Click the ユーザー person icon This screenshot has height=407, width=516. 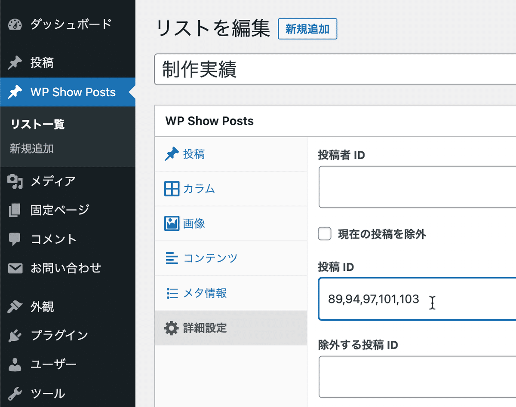(15, 364)
